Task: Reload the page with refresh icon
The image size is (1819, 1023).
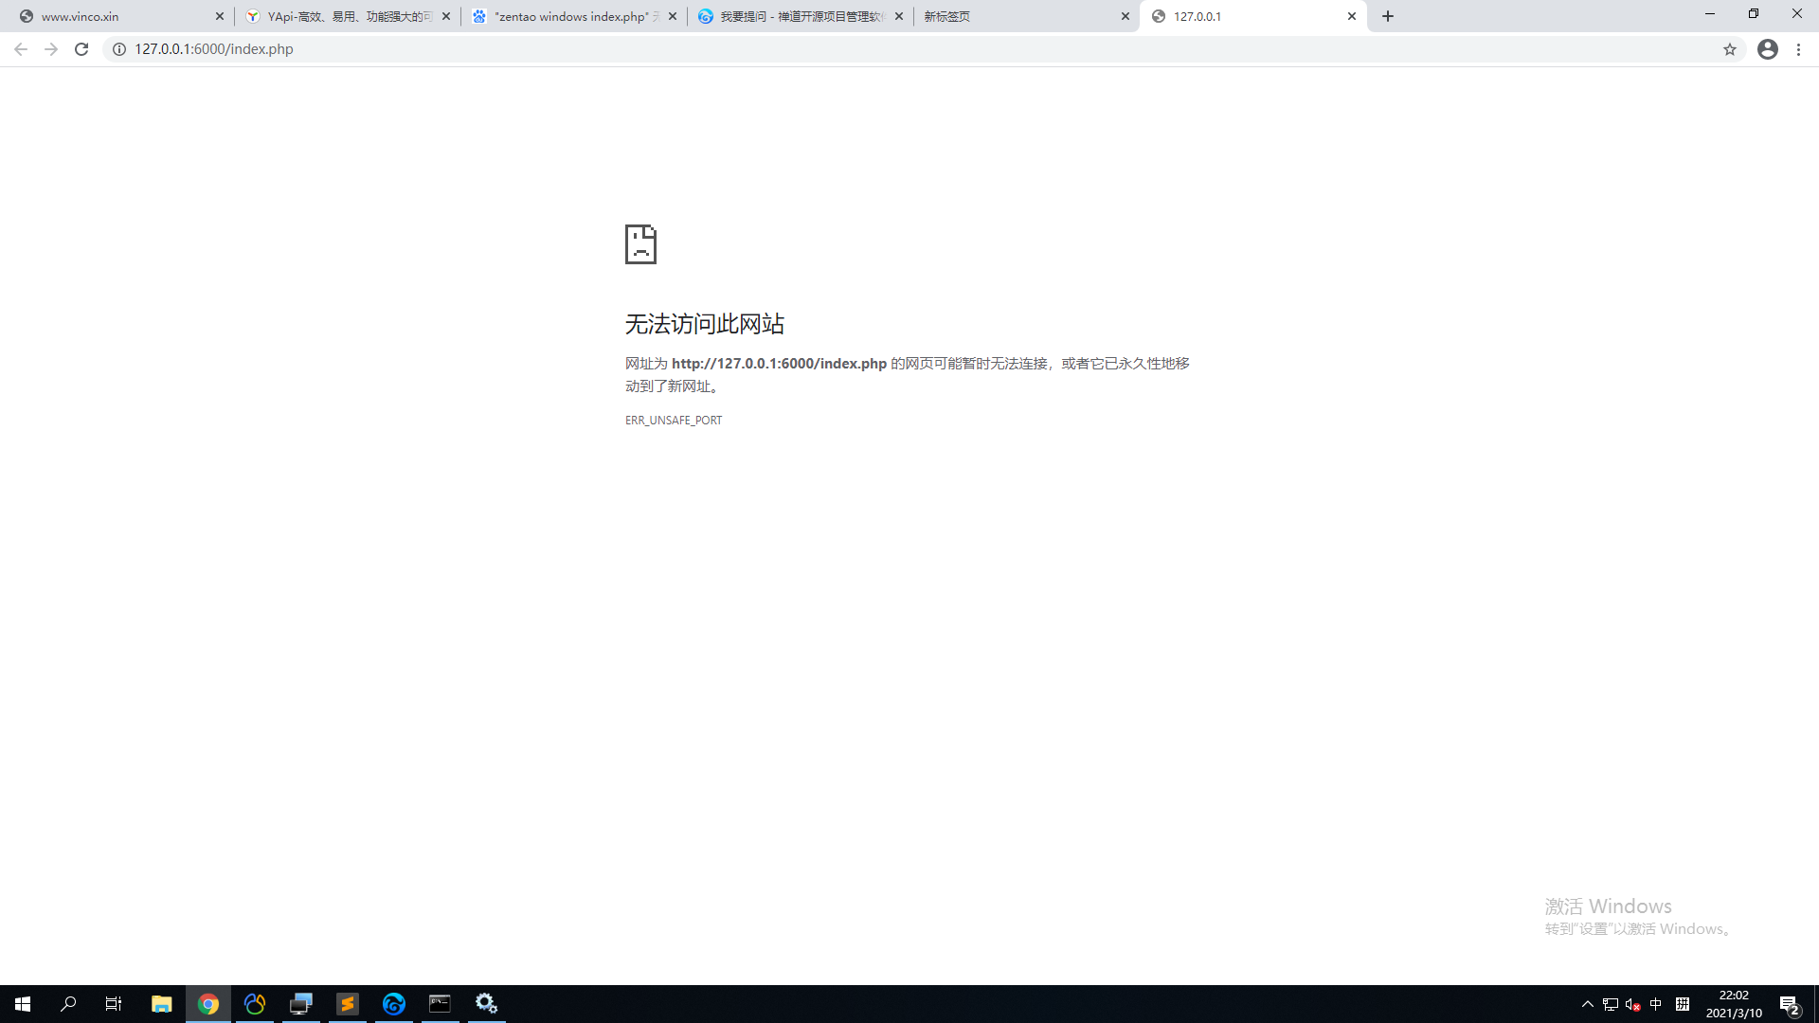Action: 81,49
